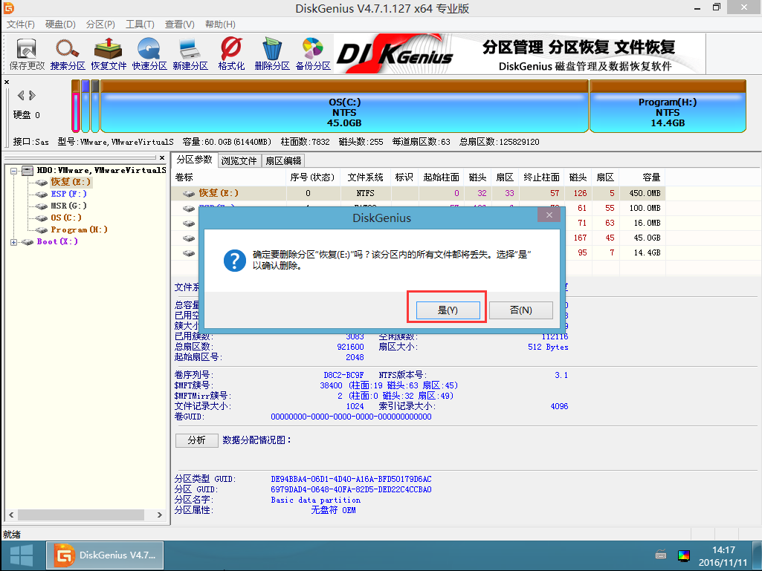Click the DiskGenius logo banner
Image resolution: width=762 pixels, height=571 pixels.
(x=519, y=53)
